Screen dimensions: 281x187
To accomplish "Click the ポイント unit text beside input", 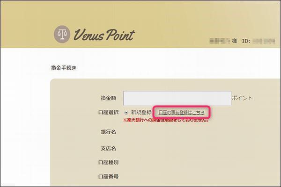I will tap(242, 98).
